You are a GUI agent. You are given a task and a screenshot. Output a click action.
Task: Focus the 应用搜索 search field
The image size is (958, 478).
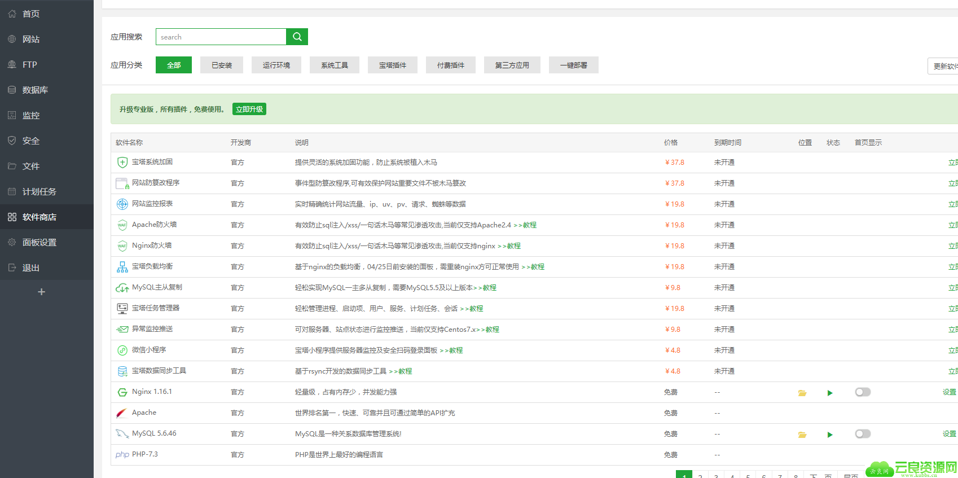pos(221,37)
